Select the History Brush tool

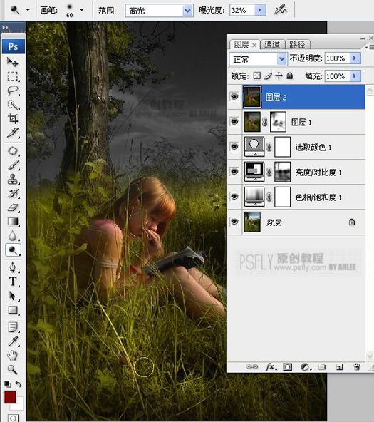(x=13, y=193)
